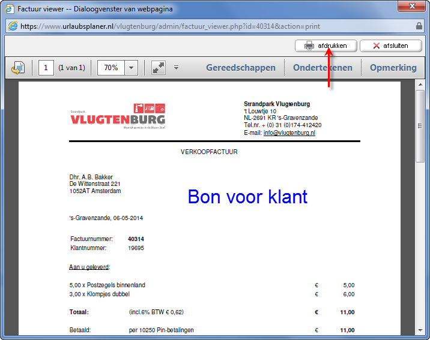
Task: Open the Opmerking panel
Action: pos(393,68)
